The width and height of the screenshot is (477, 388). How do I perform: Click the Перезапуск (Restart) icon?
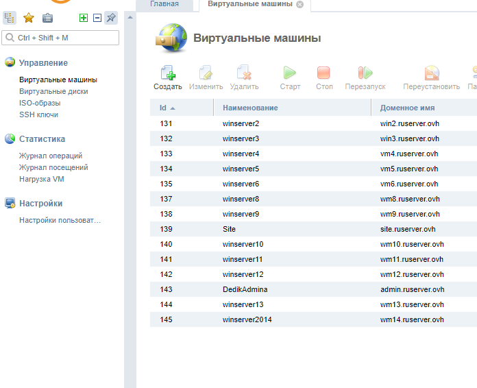tap(365, 73)
